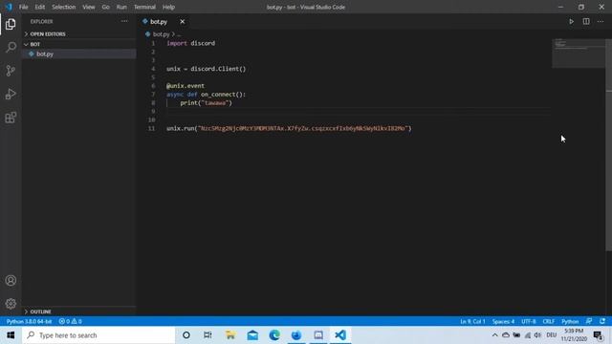
Task: Open Cortana circle on taskbar
Action: [x=186, y=335]
